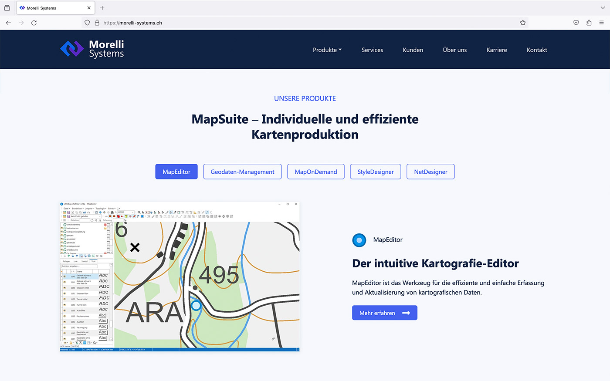Reload the current page

(x=34, y=23)
